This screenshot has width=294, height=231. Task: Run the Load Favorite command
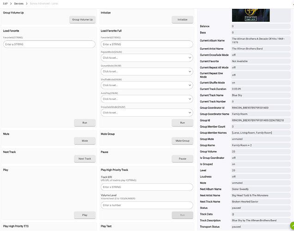pyautogui.click(x=85, y=123)
